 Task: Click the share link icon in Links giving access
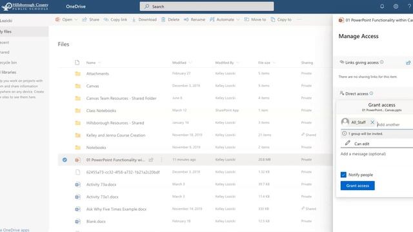(408, 63)
